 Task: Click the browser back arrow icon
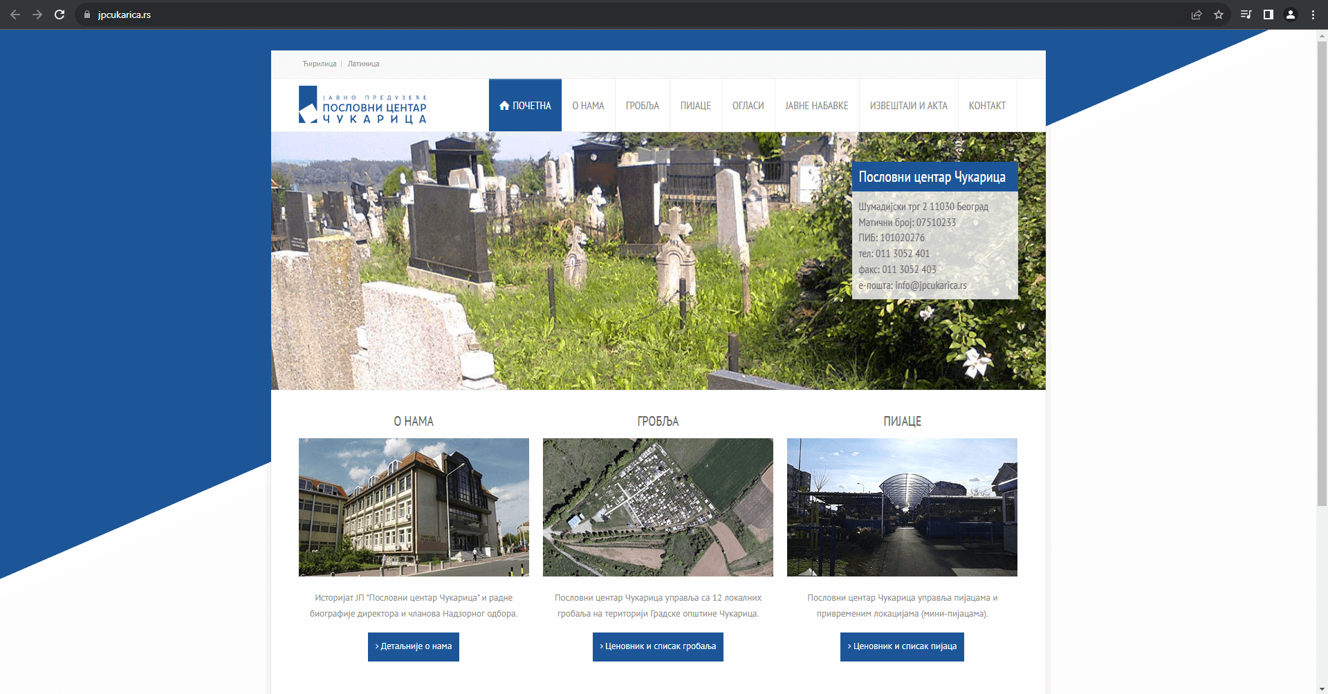coord(15,15)
